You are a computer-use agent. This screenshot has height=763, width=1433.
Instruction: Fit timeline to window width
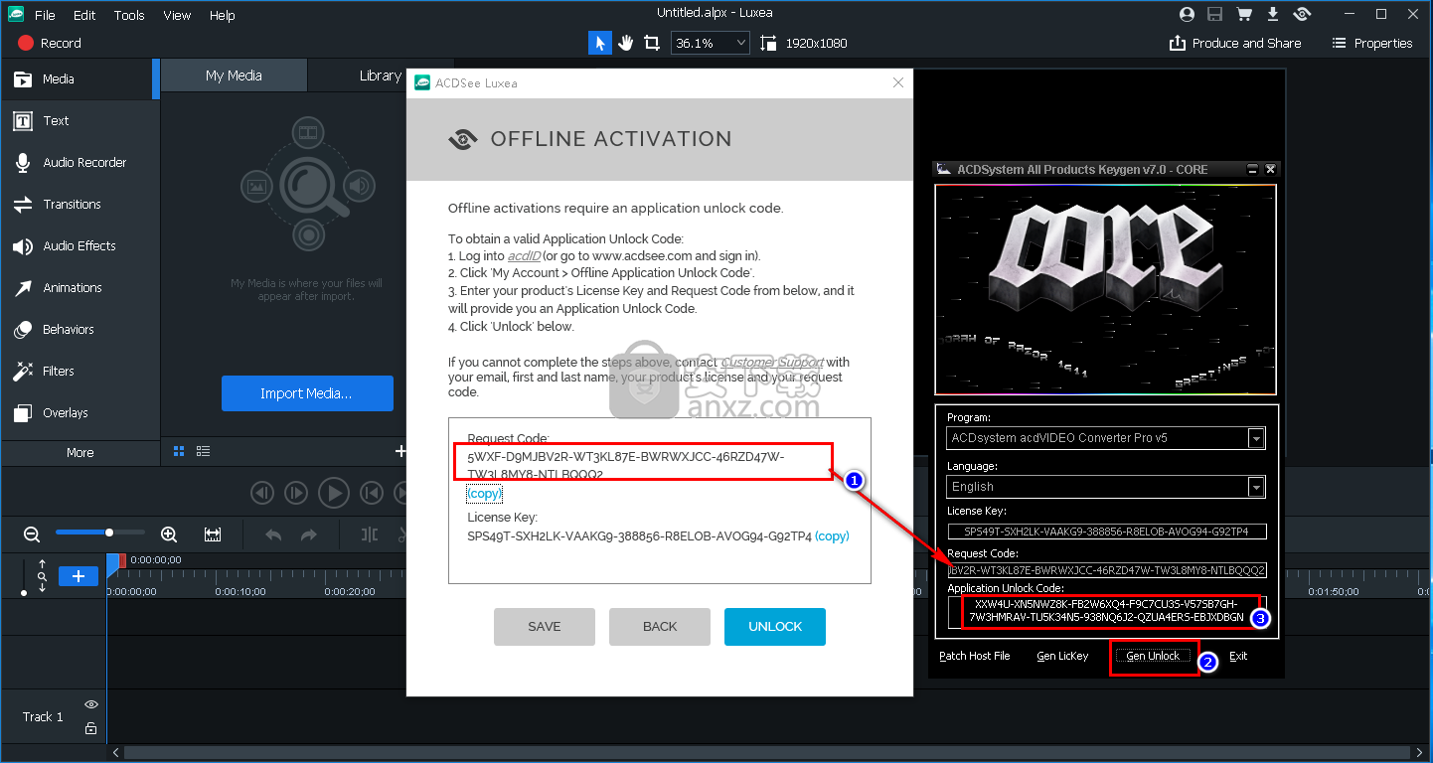(x=213, y=534)
